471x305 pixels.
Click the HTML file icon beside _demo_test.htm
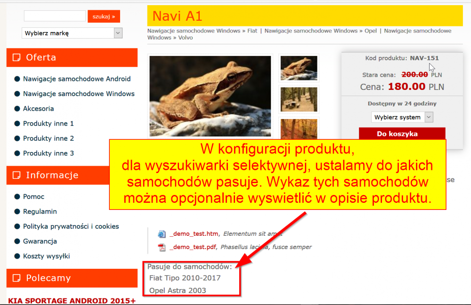tap(162, 234)
